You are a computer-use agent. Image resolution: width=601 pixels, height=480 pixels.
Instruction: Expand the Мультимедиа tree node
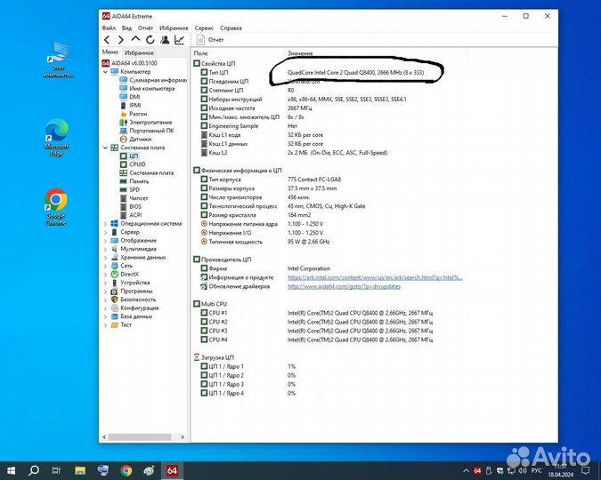pos(106,249)
